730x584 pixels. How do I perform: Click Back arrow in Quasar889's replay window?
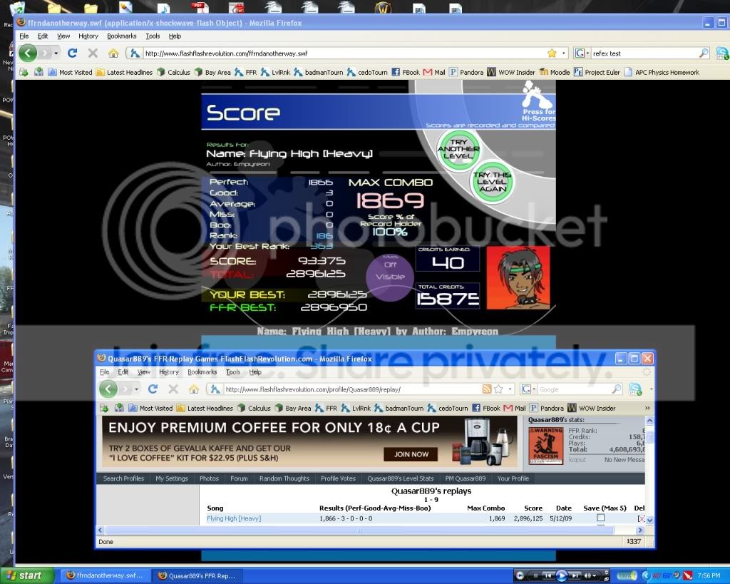pos(108,389)
